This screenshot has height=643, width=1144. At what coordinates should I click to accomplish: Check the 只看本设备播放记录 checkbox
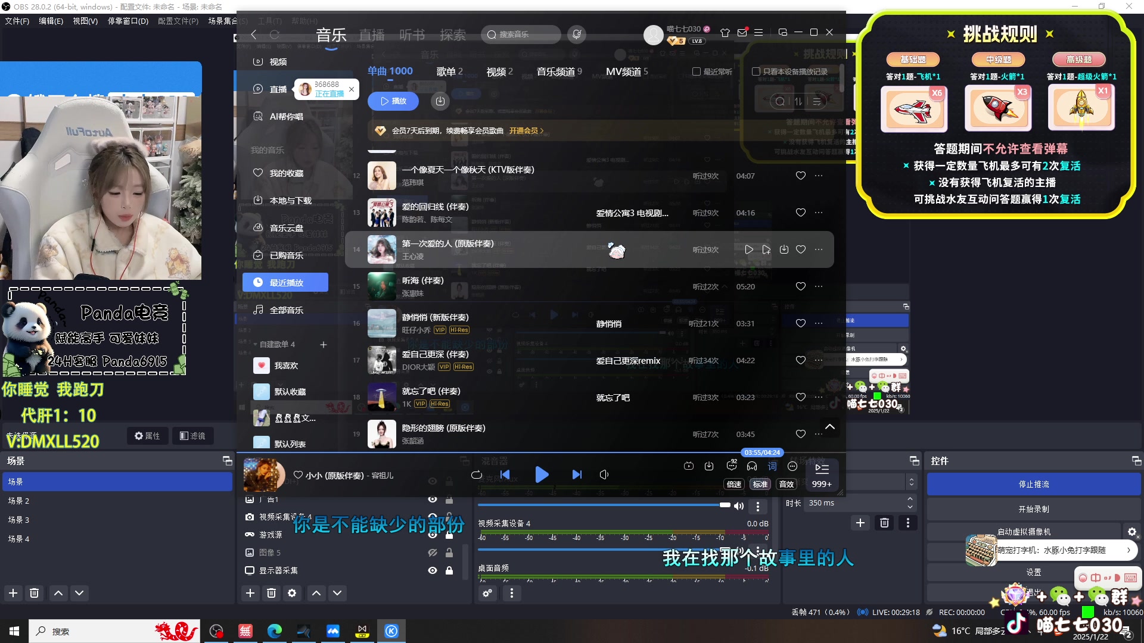pos(756,71)
